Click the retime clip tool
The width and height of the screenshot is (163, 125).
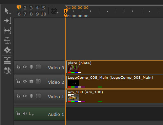pyautogui.click(x=7, y=61)
